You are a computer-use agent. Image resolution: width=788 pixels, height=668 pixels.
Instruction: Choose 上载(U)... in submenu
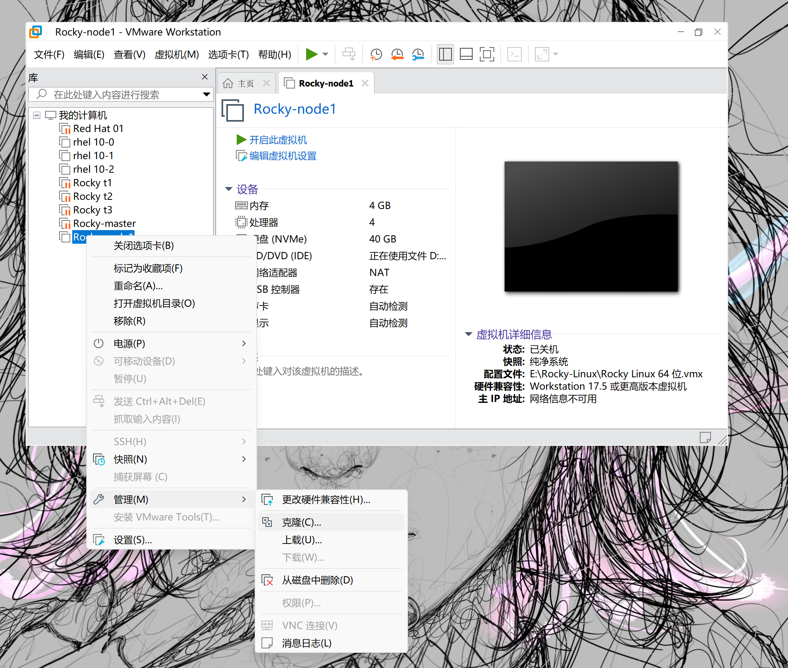[331, 540]
